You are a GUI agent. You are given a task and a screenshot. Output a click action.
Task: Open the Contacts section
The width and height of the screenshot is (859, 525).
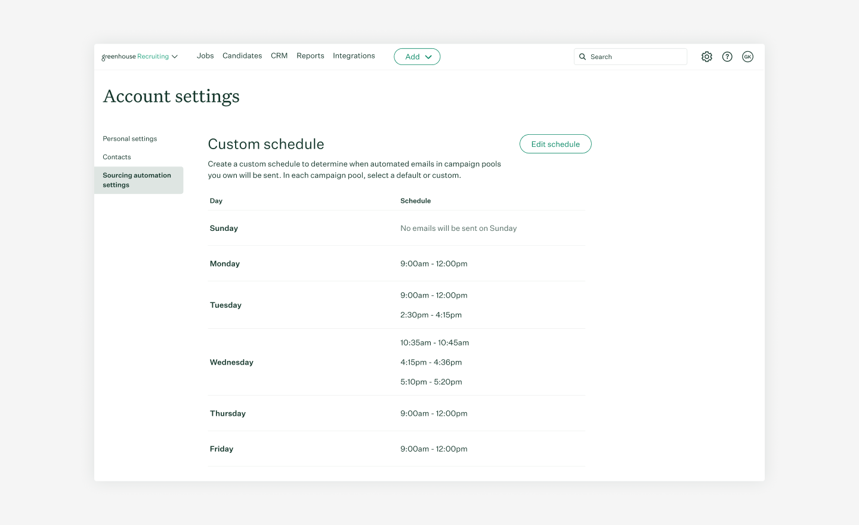click(x=116, y=157)
